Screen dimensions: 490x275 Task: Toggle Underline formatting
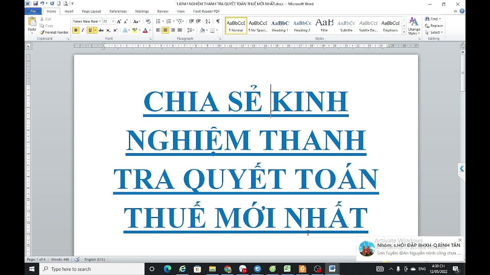[90, 30]
